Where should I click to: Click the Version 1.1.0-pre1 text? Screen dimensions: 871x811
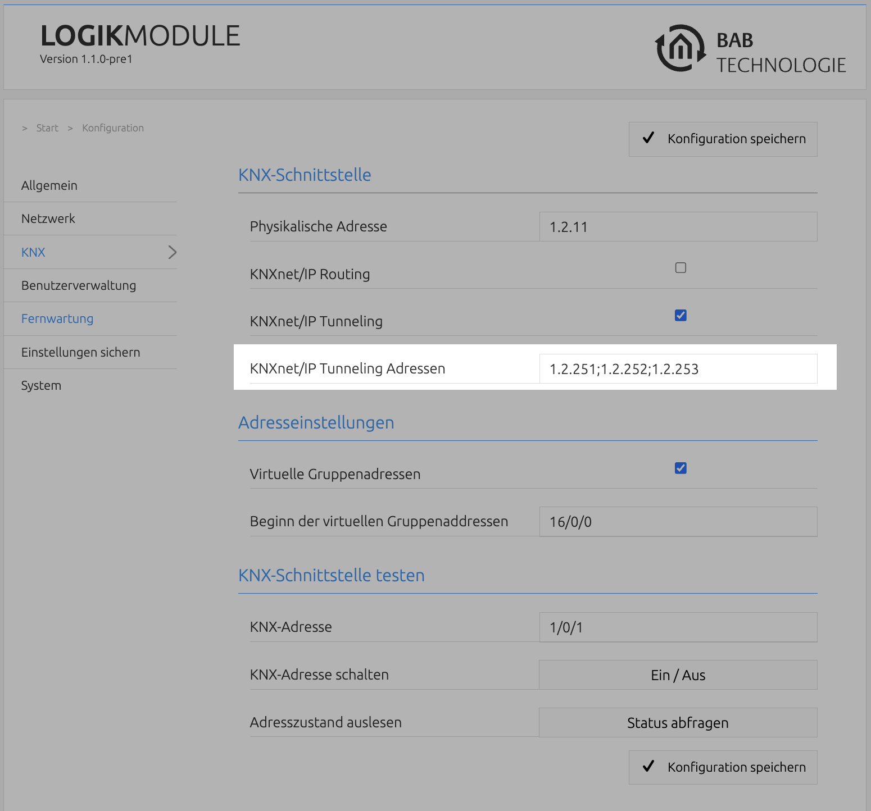coord(86,59)
